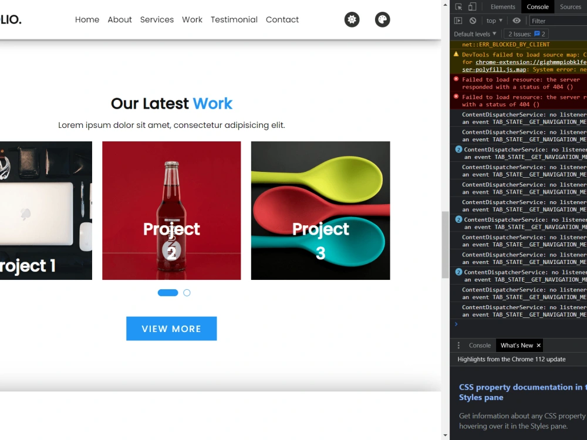Close the What's New drawer tab
587x440 pixels.
539,346
